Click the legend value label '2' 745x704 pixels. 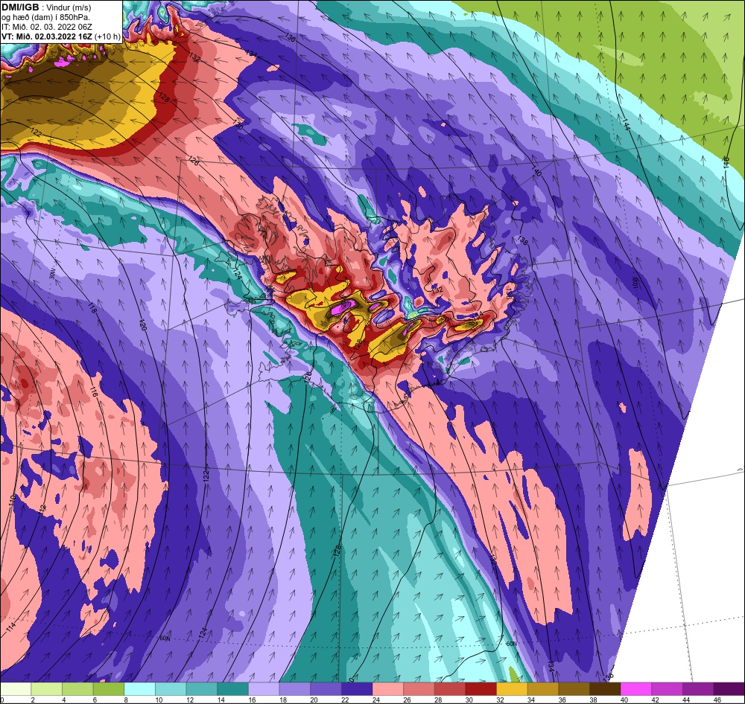[32, 700]
